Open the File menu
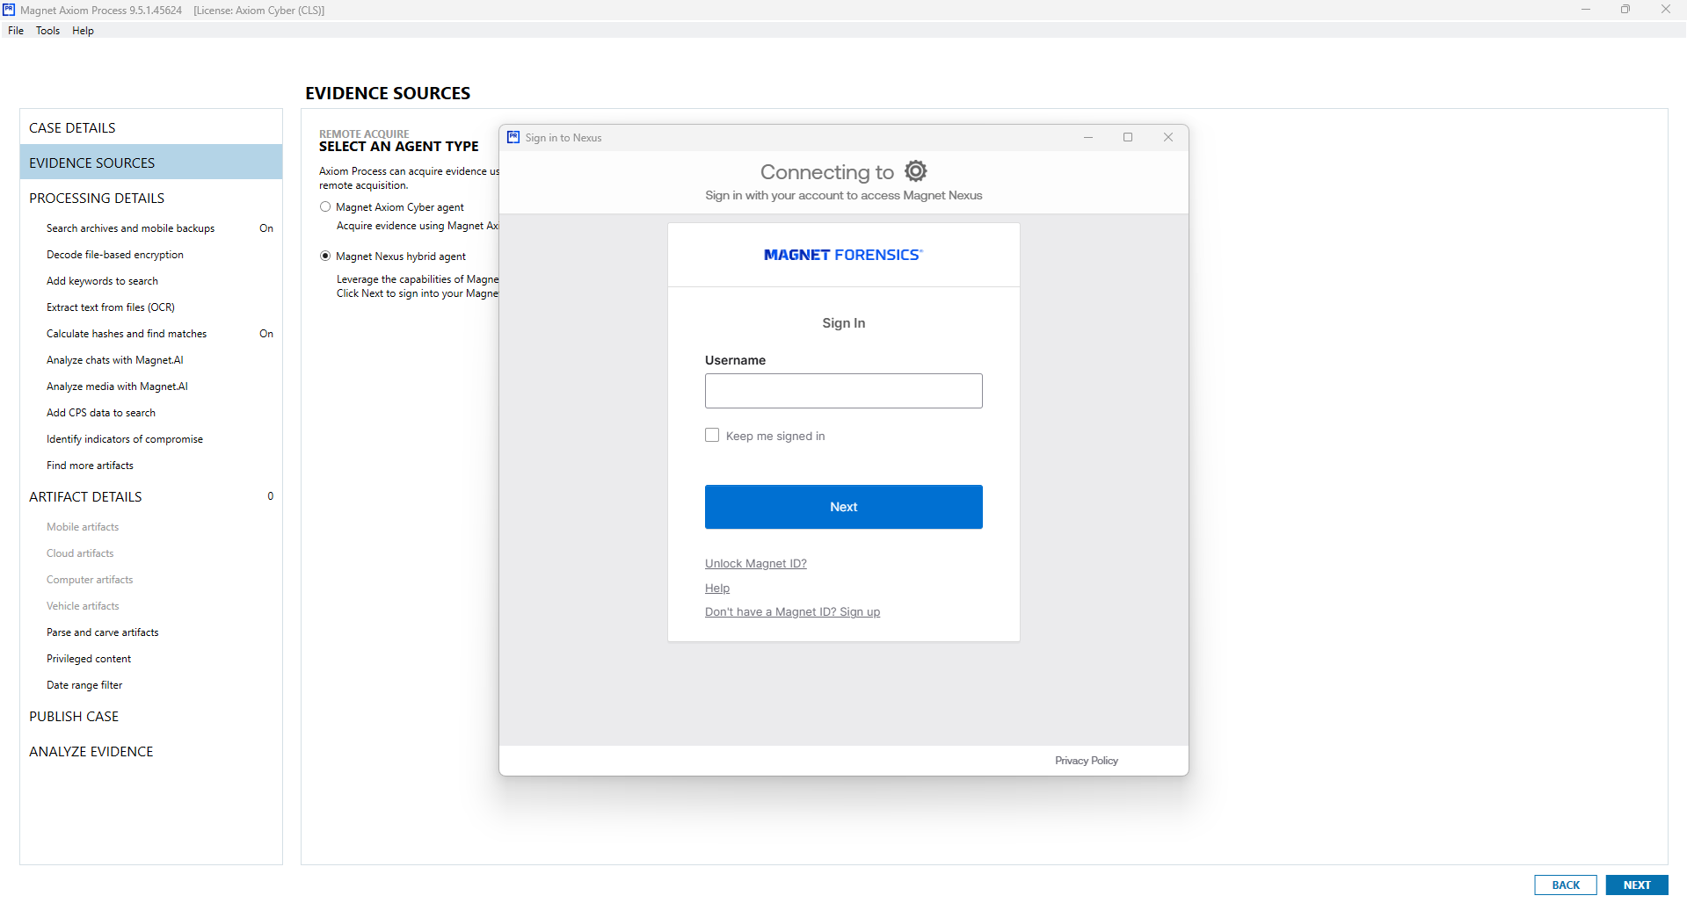1687x903 pixels. pos(16,31)
